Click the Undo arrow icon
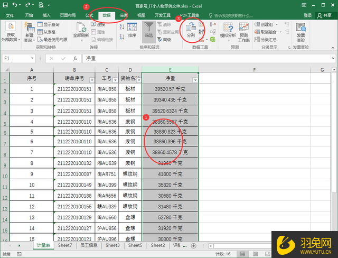Image resolution: width=338 pixels, height=258 pixels. [15, 5]
